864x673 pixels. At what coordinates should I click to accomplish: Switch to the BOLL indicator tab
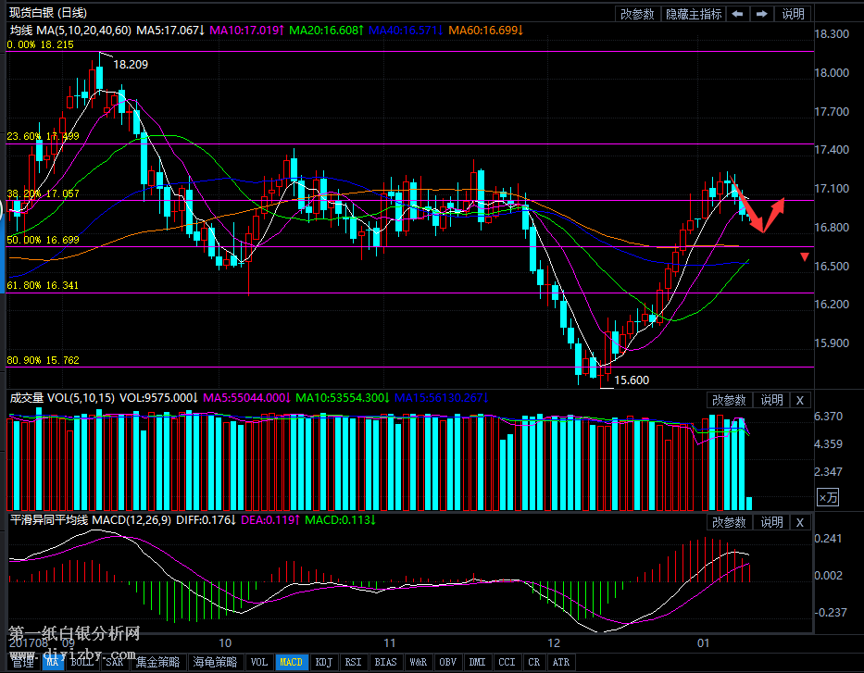click(x=82, y=662)
